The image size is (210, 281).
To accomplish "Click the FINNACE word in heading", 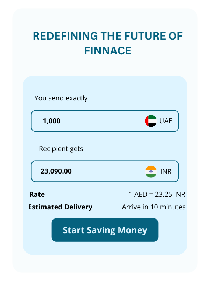I will tap(108, 51).
